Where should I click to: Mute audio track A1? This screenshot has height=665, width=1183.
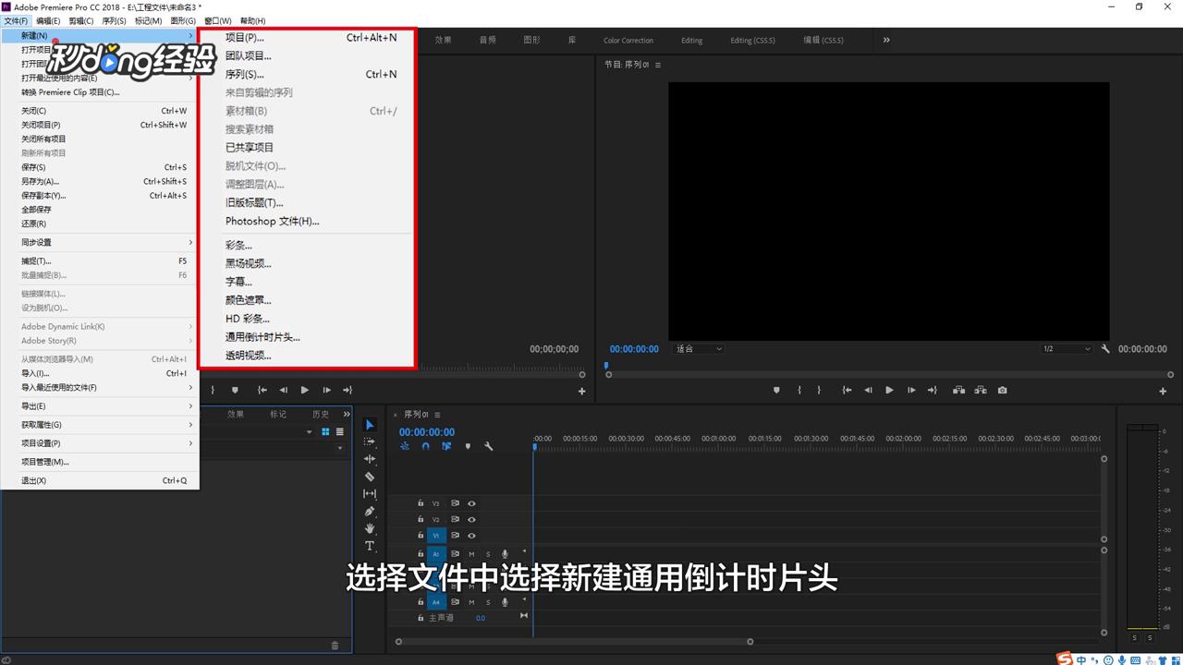(471, 554)
